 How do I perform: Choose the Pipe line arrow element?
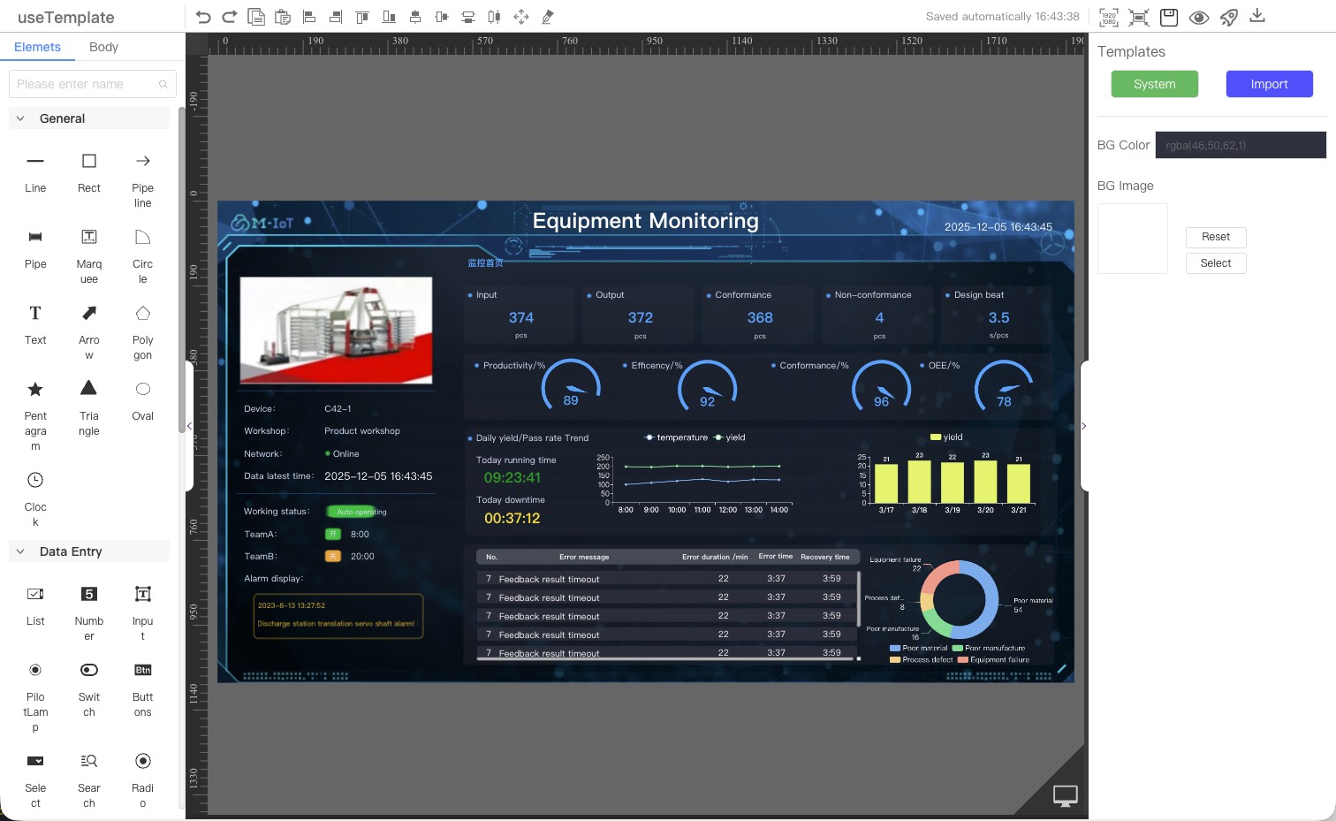[x=142, y=161]
